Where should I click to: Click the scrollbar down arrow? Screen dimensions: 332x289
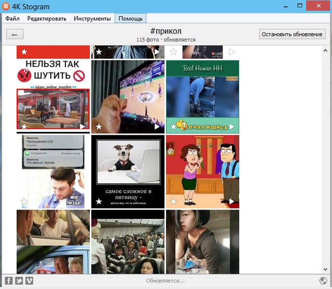click(325, 270)
